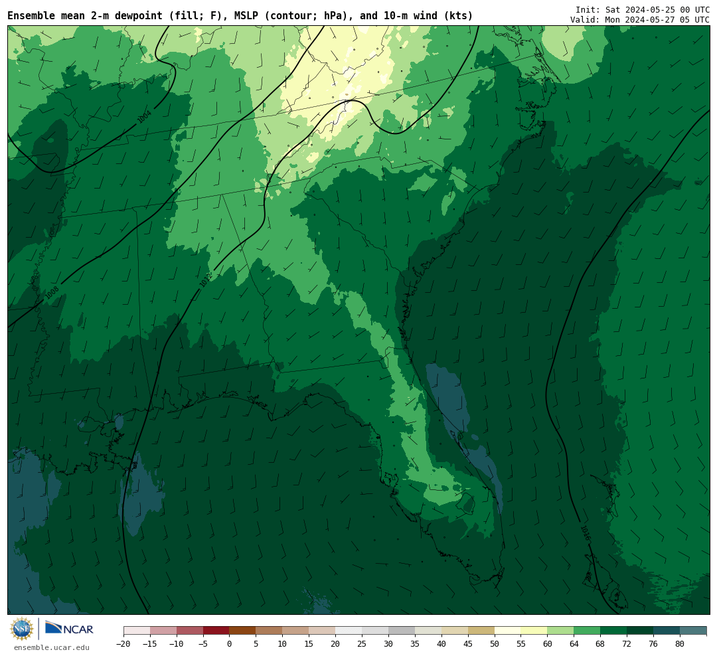Click the 1008 isobar contour label

(x=52, y=293)
